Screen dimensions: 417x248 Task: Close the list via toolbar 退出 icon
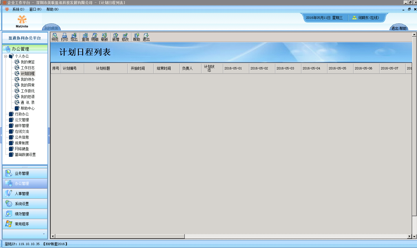(146, 37)
